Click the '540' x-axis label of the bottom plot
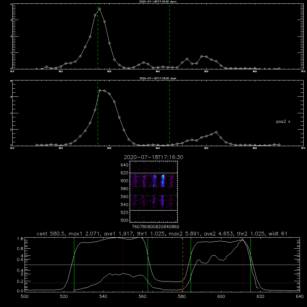The width and height of the screenshot is (307, 307). point(103,297)
